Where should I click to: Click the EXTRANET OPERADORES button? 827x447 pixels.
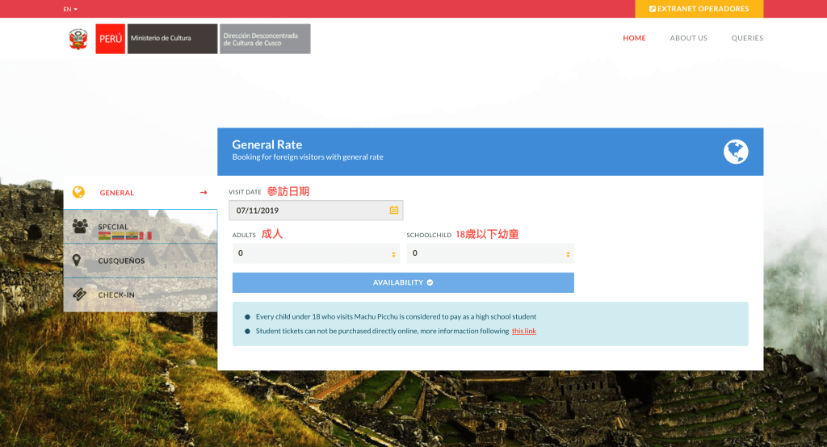pyautogui.click(x=699, y=9)
